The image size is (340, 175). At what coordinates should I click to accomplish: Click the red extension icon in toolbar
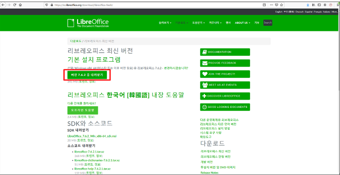(x=331, y=5)
